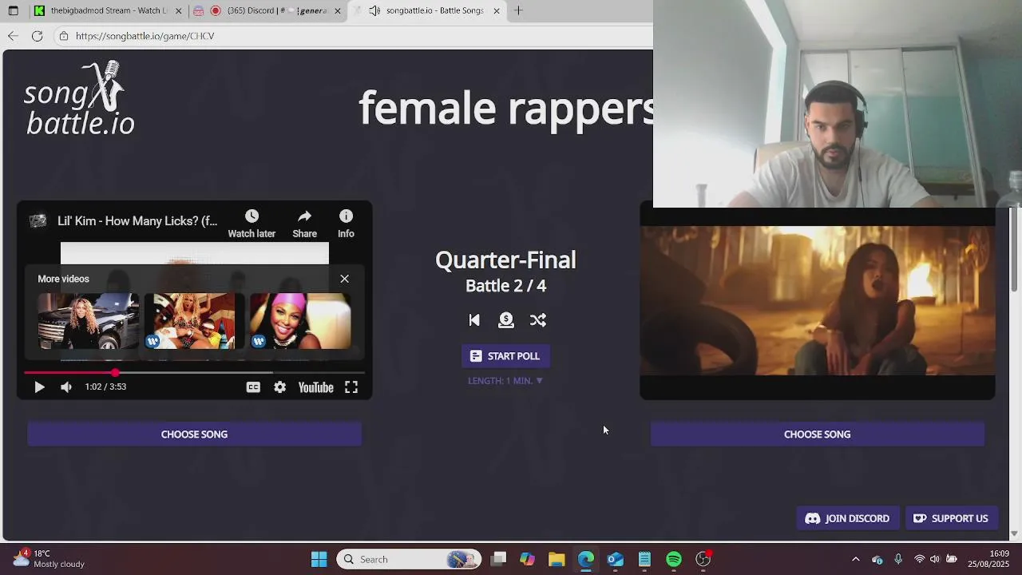Image resolution: width=1022 pixels, height=575 pixels.
Task: Open Outlook from the taskbar
Action: (615, 559)
